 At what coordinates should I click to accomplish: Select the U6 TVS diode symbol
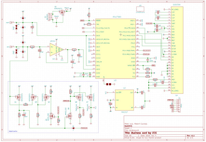tap(16, 27)
